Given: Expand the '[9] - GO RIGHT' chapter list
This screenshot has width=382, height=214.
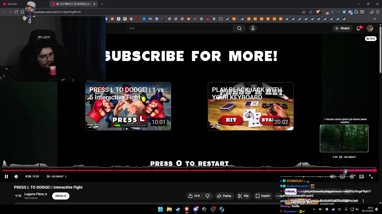Looking at the screenshot, I should pyautogui.click(x=57, y=177).
